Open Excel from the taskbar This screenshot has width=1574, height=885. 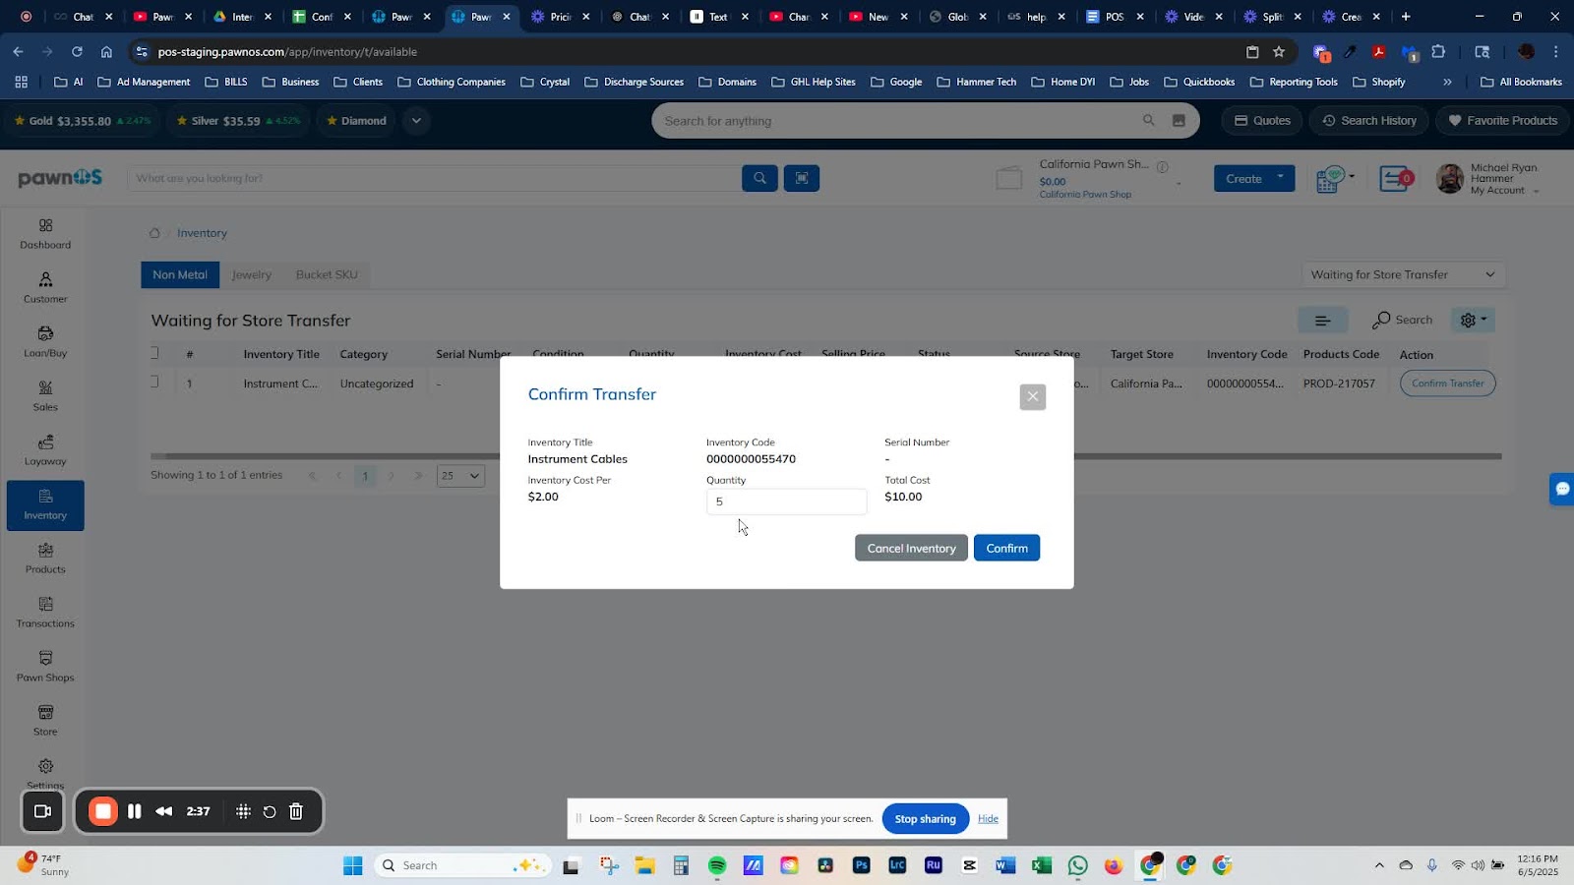click(1041, 865)
